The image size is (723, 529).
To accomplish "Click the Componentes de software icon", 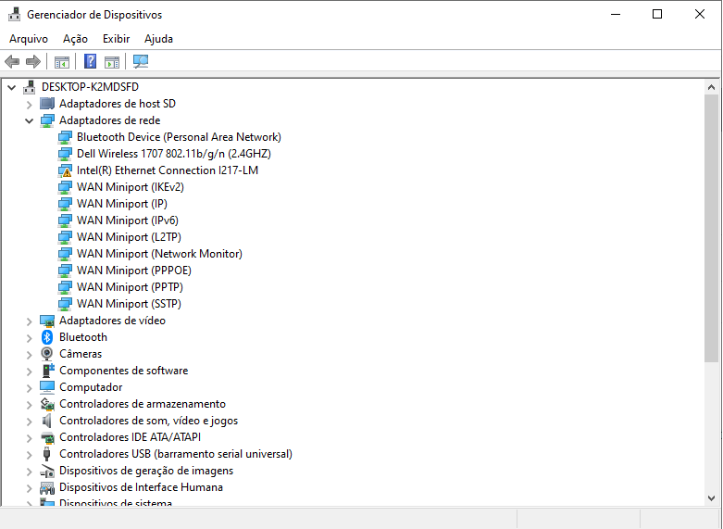I will [x=47, y=371].
